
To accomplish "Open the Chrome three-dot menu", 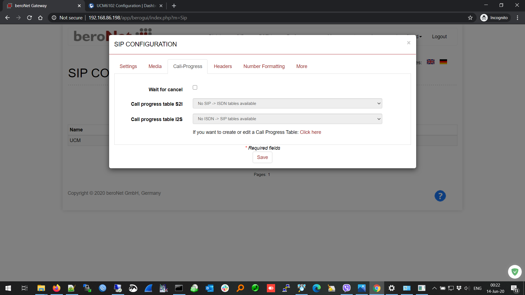I will [x=517, y=18].
